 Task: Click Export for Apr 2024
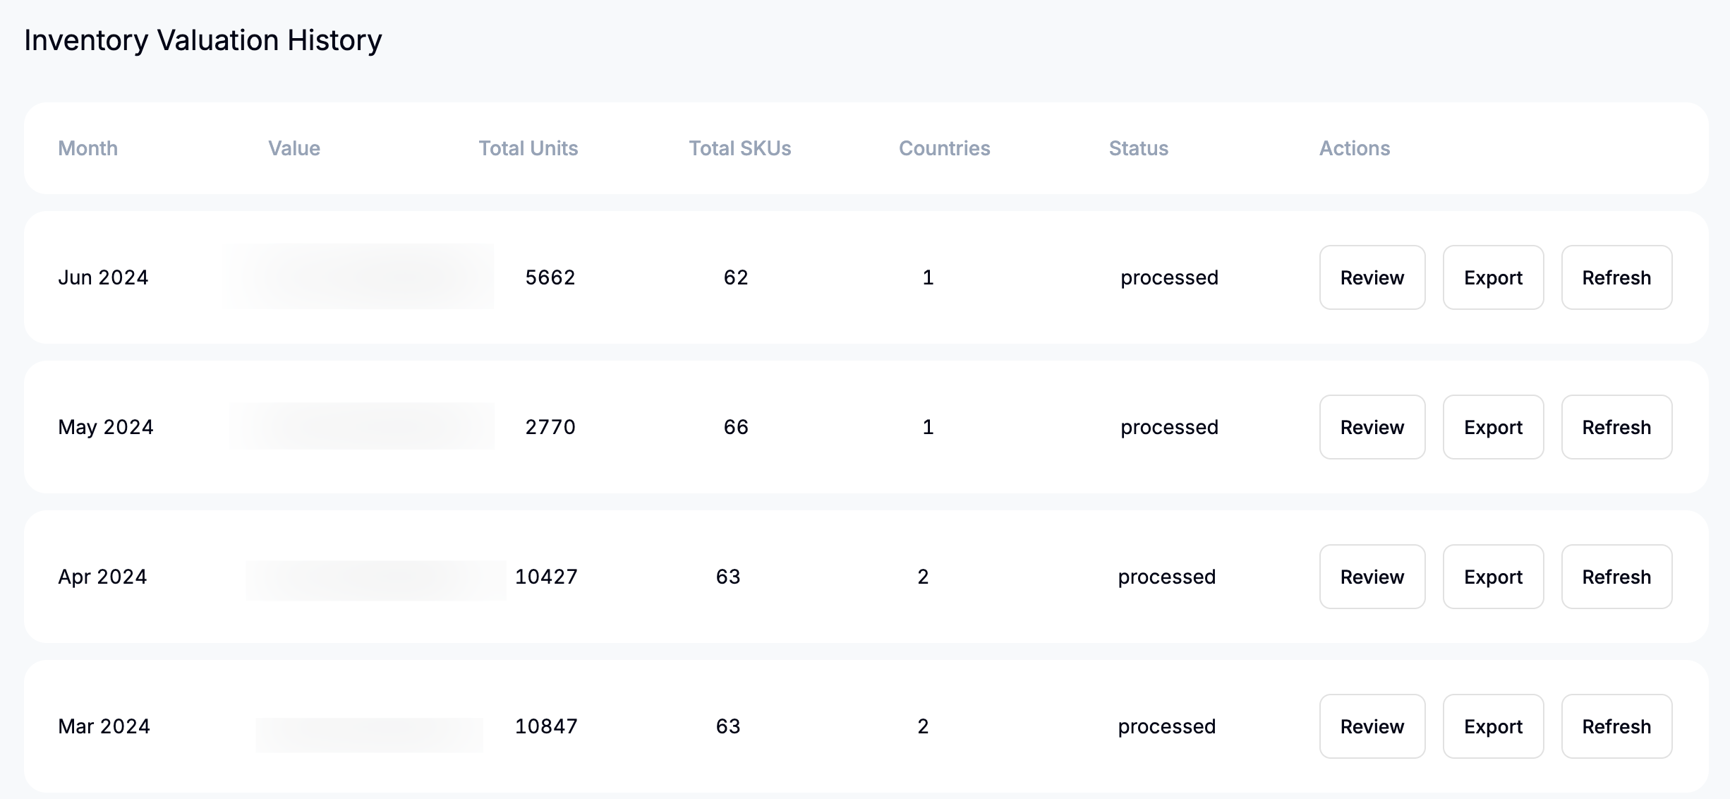[1493, 577]
